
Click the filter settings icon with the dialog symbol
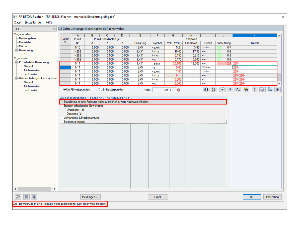click(x=222, y=89)
